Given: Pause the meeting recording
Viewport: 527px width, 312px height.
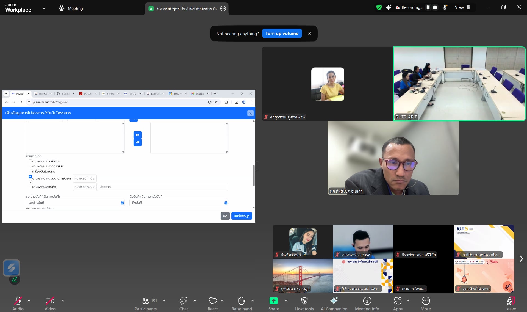Looking at the screenshot, I should pos(428,7).
